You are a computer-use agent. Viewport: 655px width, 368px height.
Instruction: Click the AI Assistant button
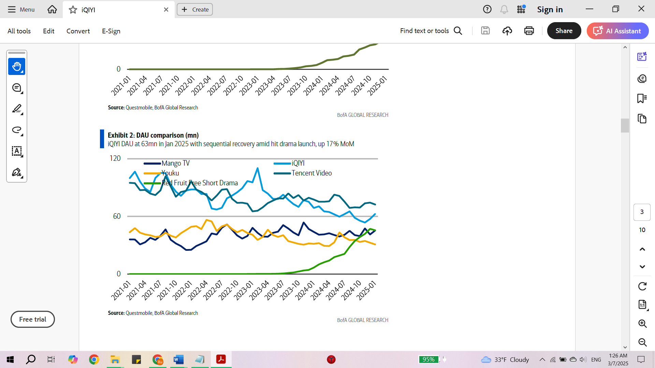pyautogui.click(x=617, y=31)
